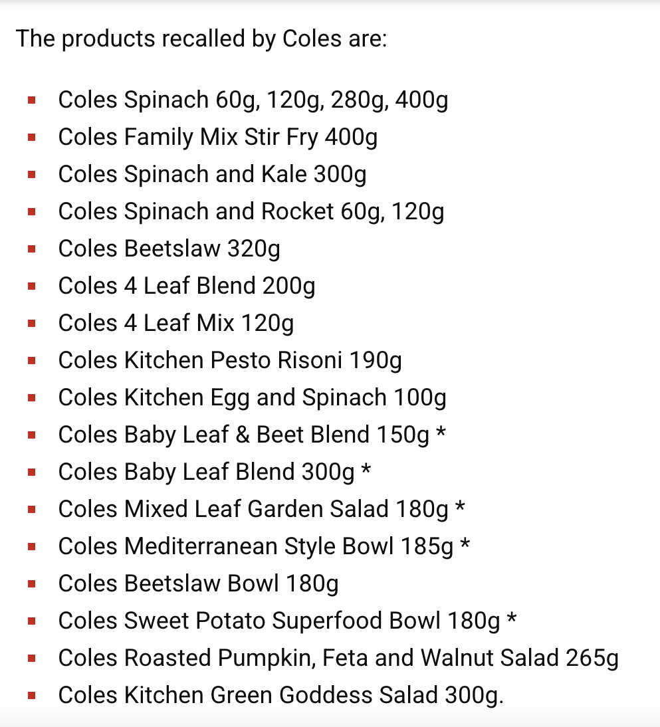The image size is (660, 727).
Task: Click Coles Kitchen Pesto Risoni 190g
Action: click(x=230, y=360)
